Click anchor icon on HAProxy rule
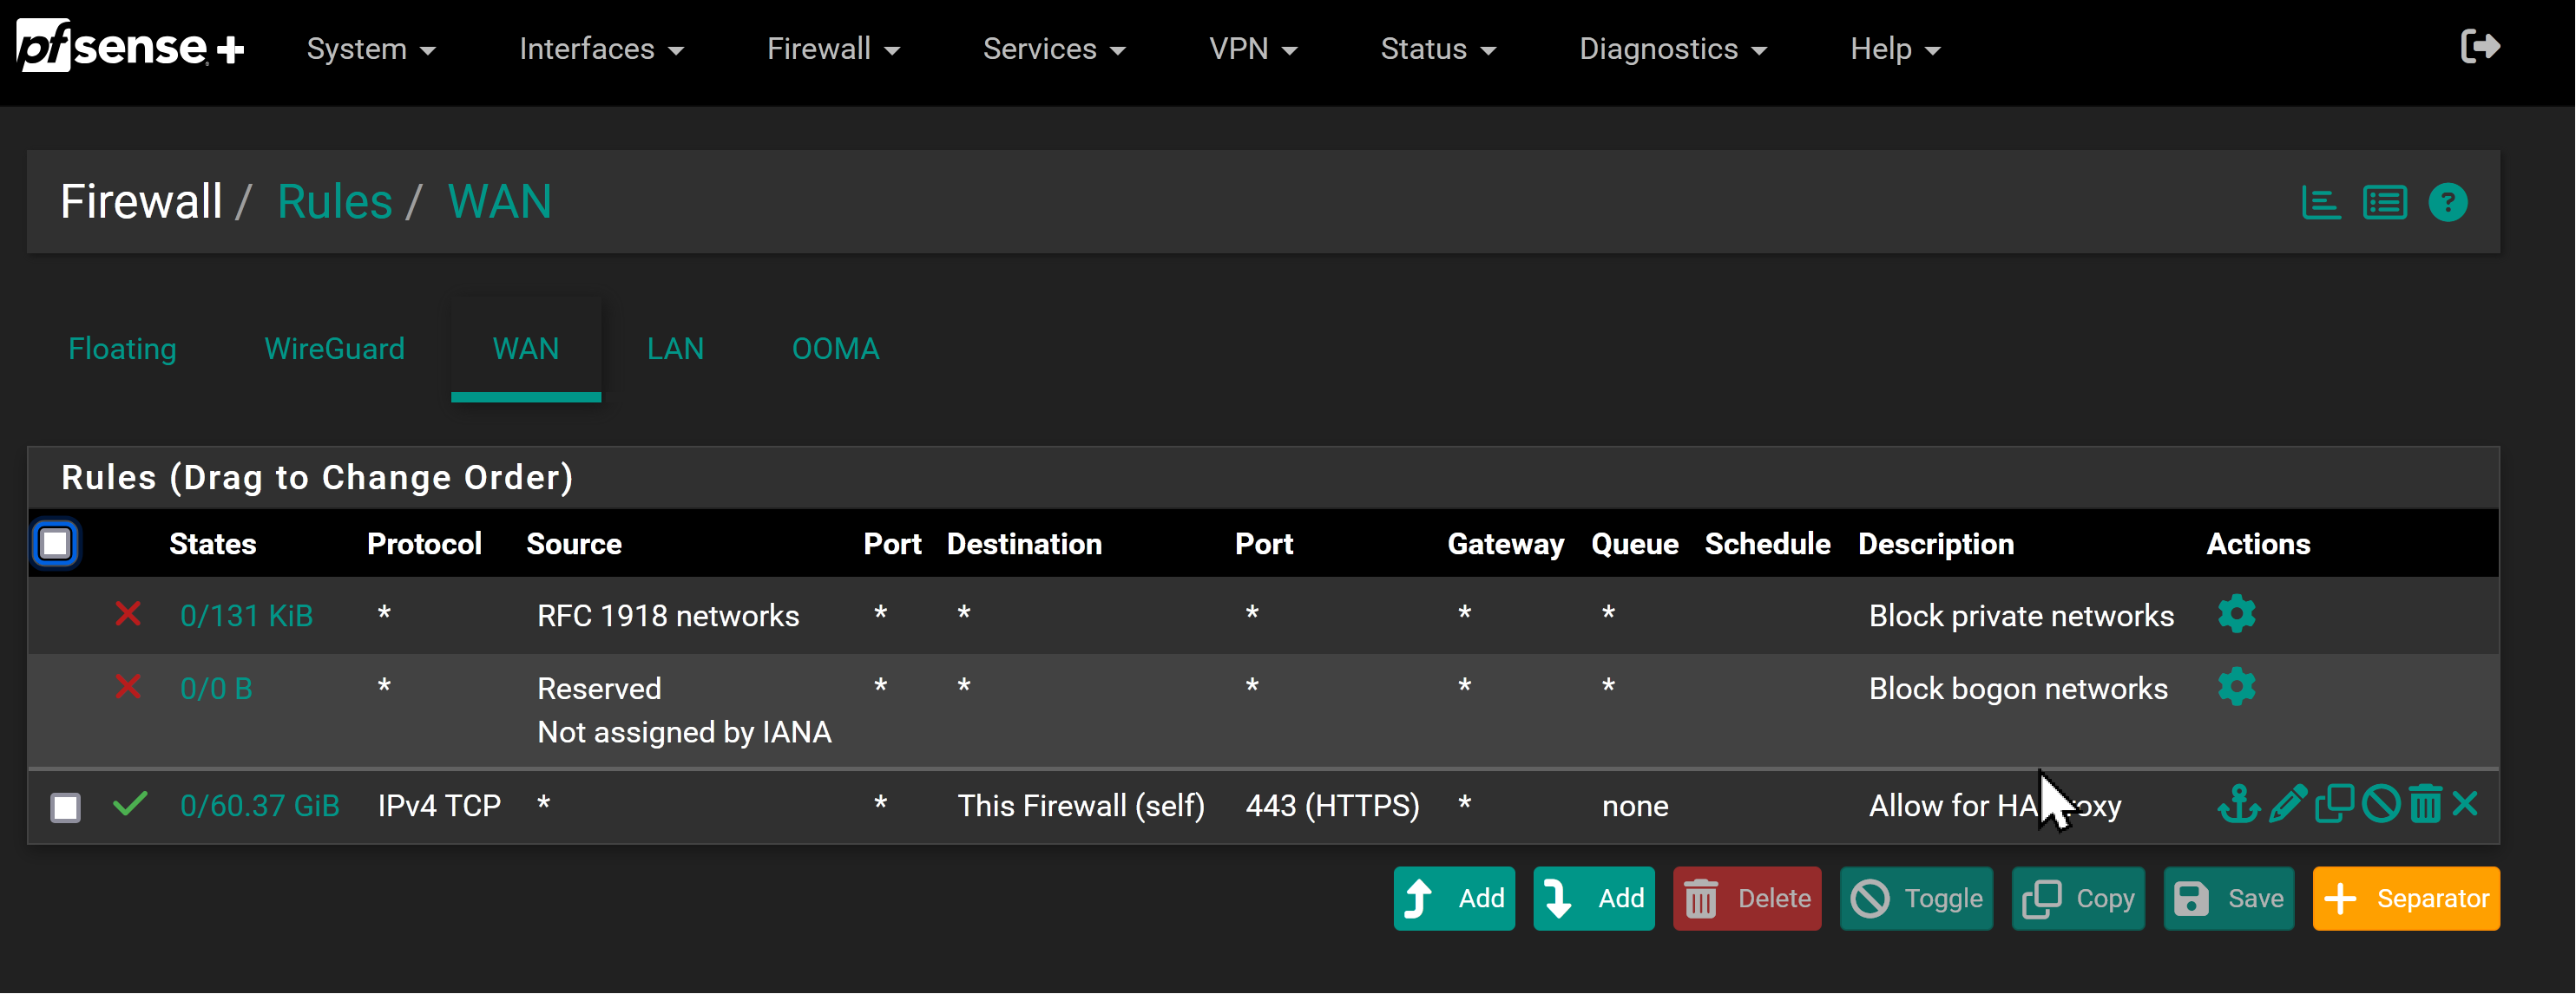 [x=2238, y=804]
